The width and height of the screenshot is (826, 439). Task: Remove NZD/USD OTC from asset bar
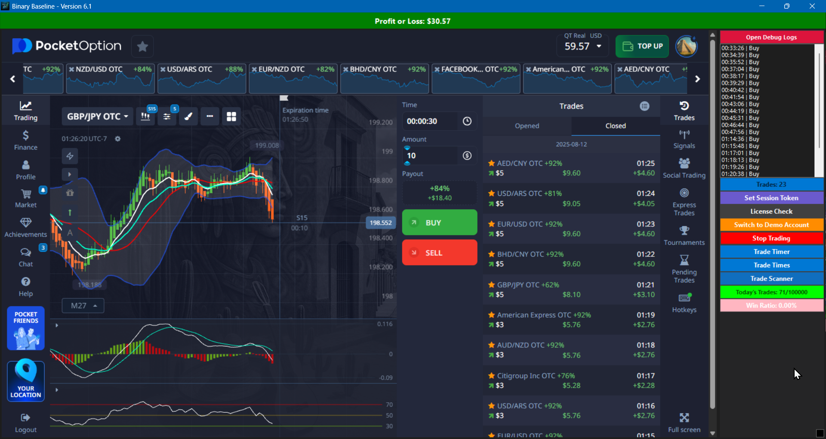tap(71, 69)
